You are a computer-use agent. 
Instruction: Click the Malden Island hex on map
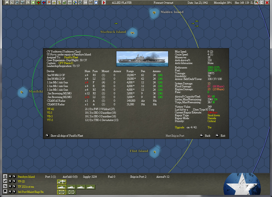(154, 13)
